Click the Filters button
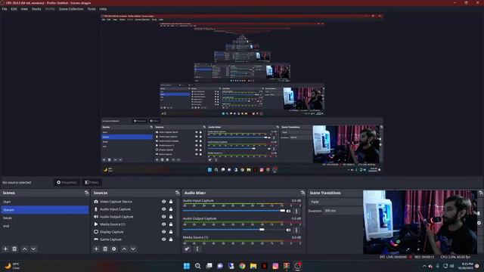The image size is (484, 272). [92, 182]
